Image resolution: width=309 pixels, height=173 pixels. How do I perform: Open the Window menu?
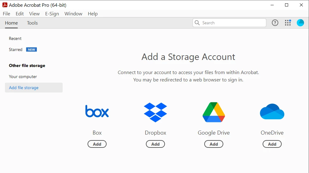point(73,14)
